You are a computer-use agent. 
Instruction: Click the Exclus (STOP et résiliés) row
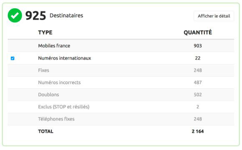click(x=121, y=107)
